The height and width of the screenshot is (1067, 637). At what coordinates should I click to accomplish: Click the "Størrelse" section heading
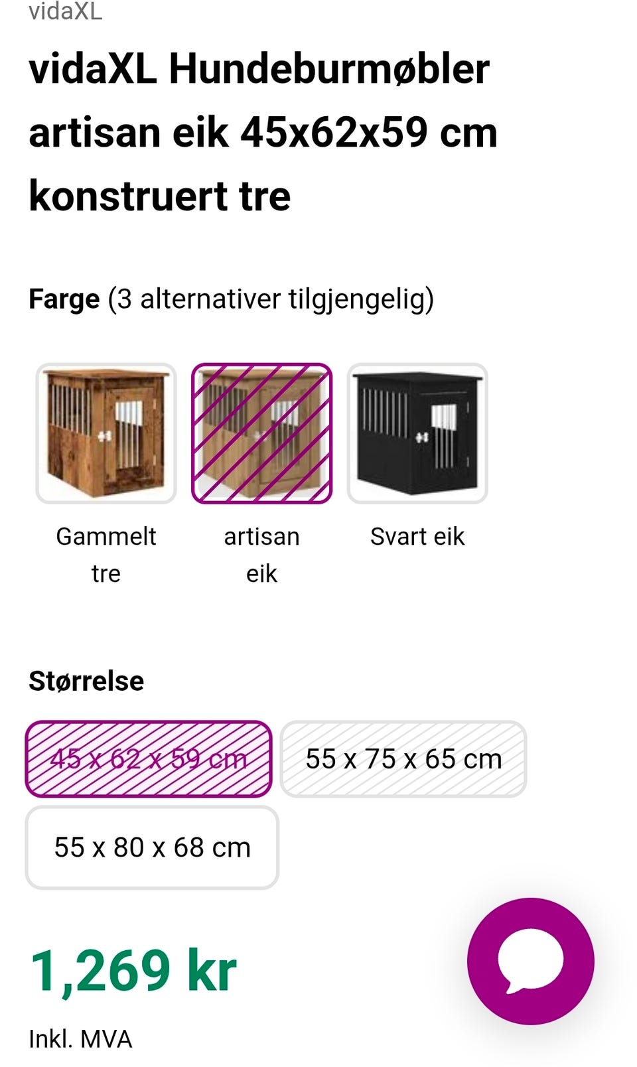[86, 681]
